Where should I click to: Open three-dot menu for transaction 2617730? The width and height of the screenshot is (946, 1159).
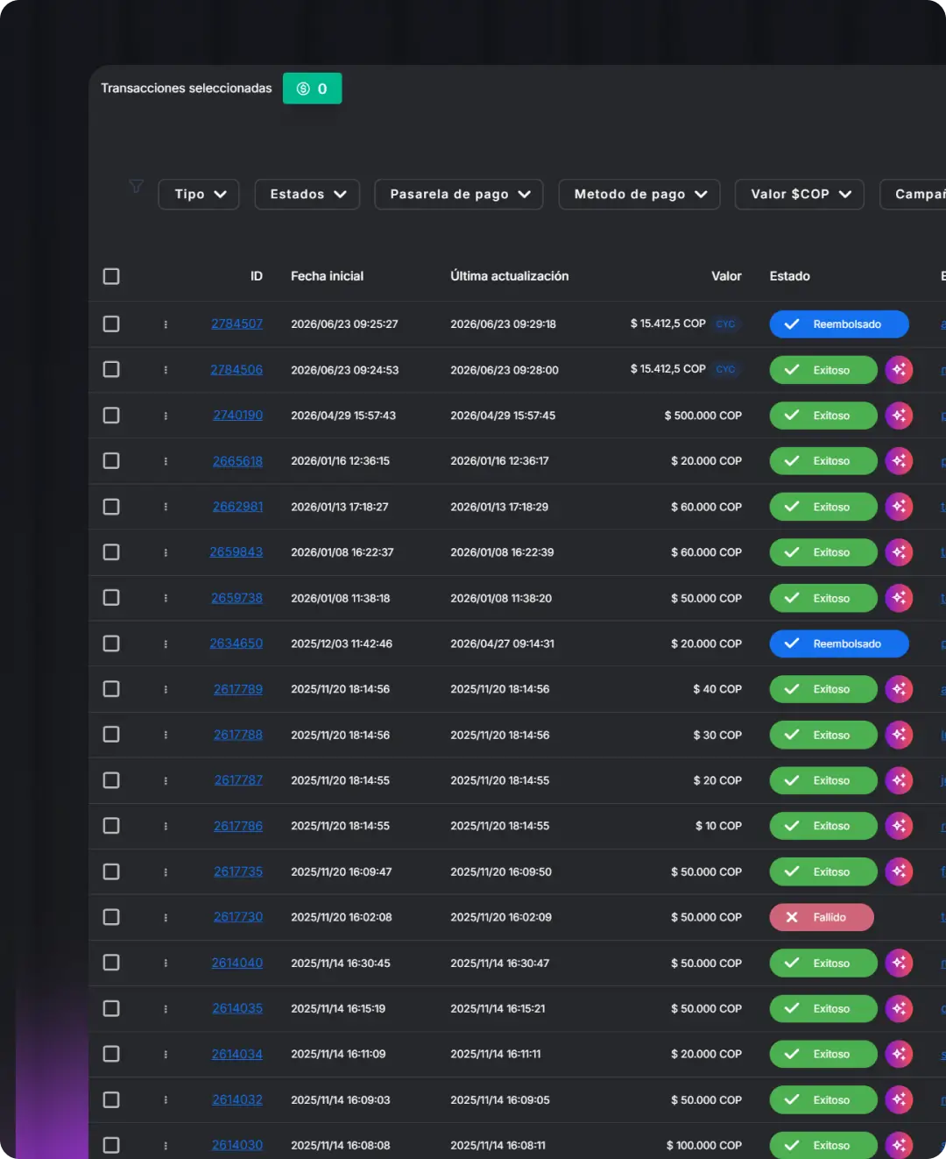tap(166, 917)
